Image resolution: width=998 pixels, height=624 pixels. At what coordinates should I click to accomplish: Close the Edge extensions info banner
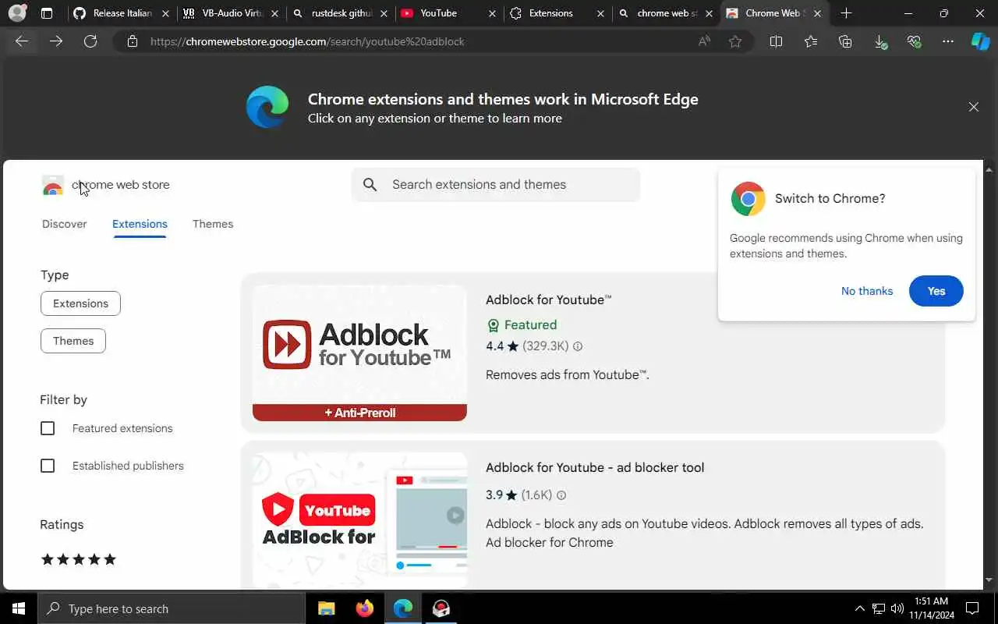[x=973, y=107]
